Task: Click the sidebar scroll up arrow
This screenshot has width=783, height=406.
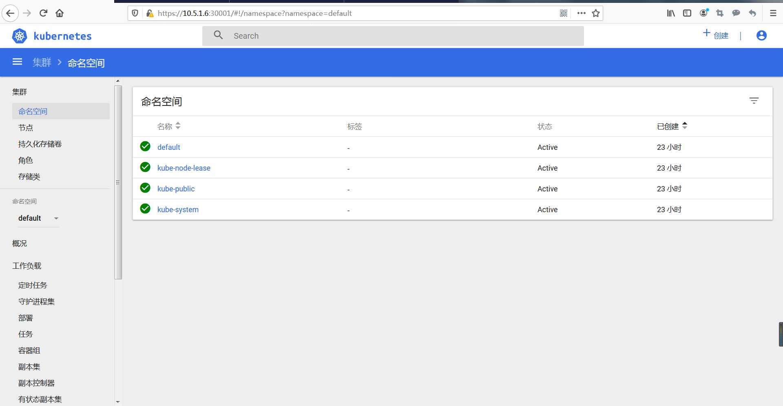Action: point(118,81)
